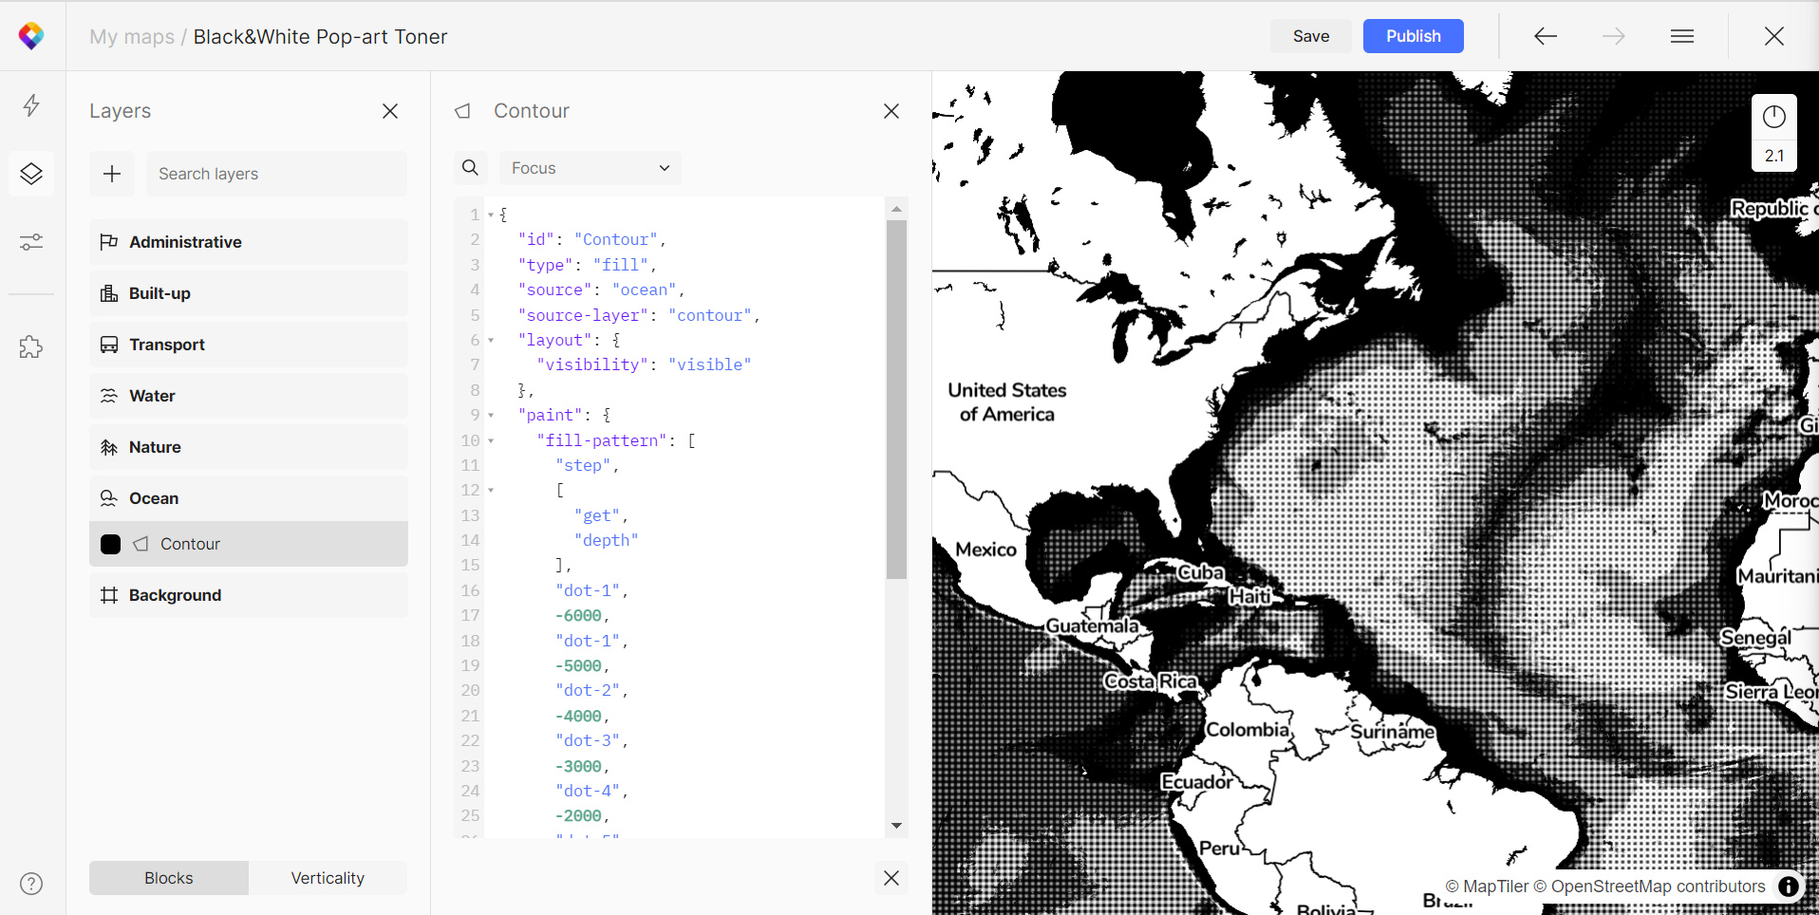Collapse the layout block at line 6

pos(491,340)
